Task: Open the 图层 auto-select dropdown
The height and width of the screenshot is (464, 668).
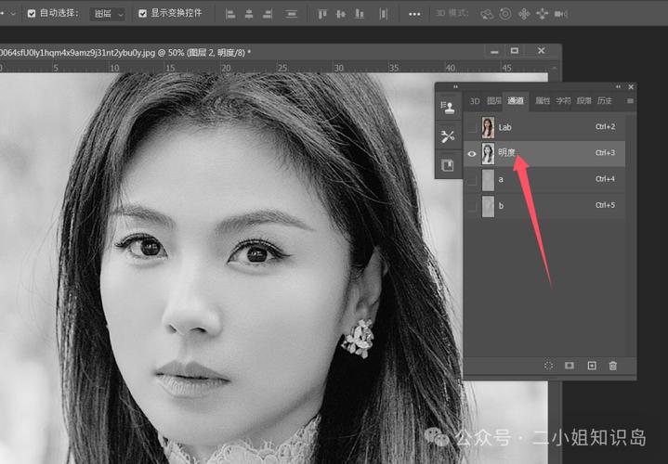Action: (108, 14)
